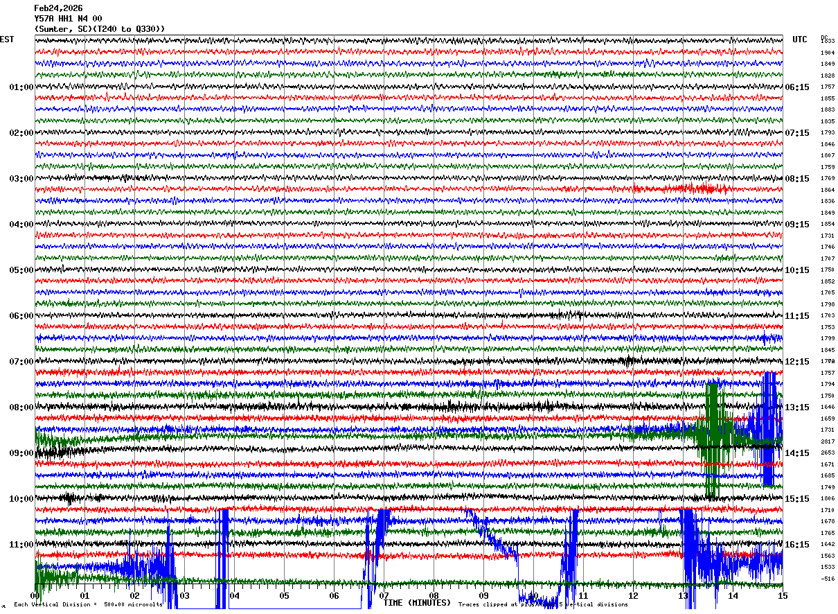Select minute tick label 14 on bottom axis
The width and height of the screenshot is (838, 614).
(x=733, y=596)
